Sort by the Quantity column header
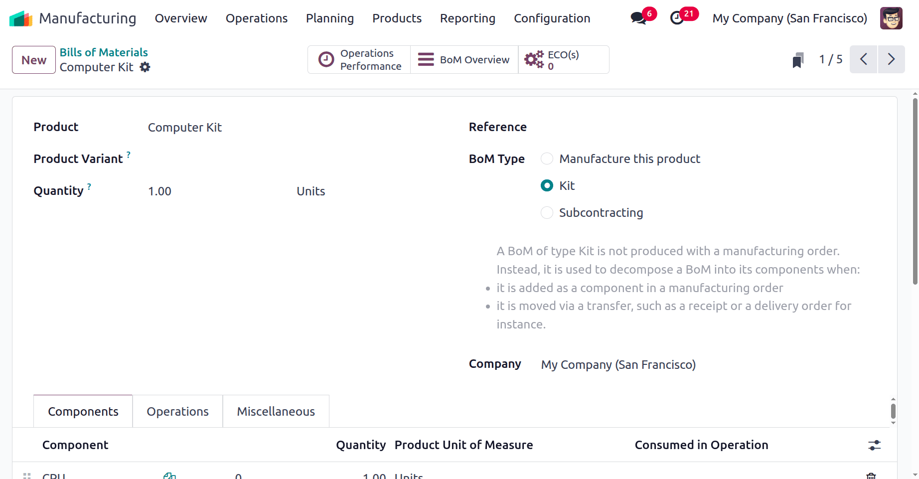The image size is (919, 479). [361, 445]
